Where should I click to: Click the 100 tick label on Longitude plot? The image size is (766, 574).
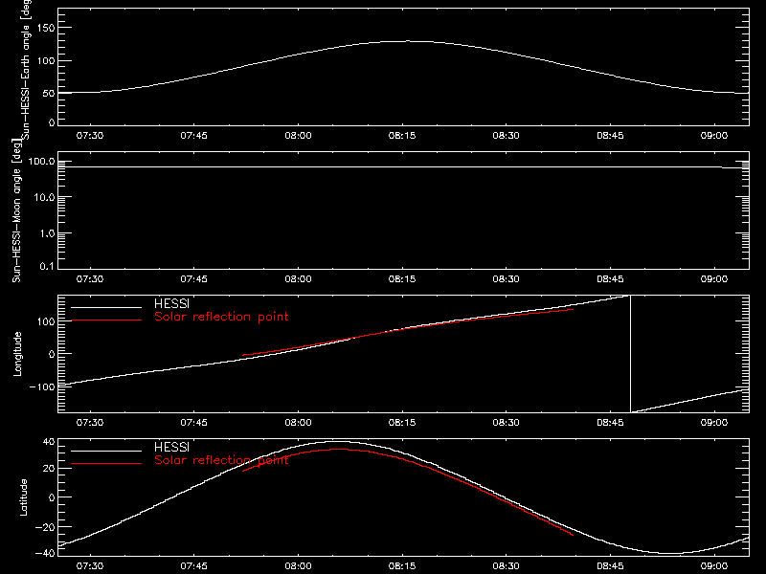pos(46,321)
